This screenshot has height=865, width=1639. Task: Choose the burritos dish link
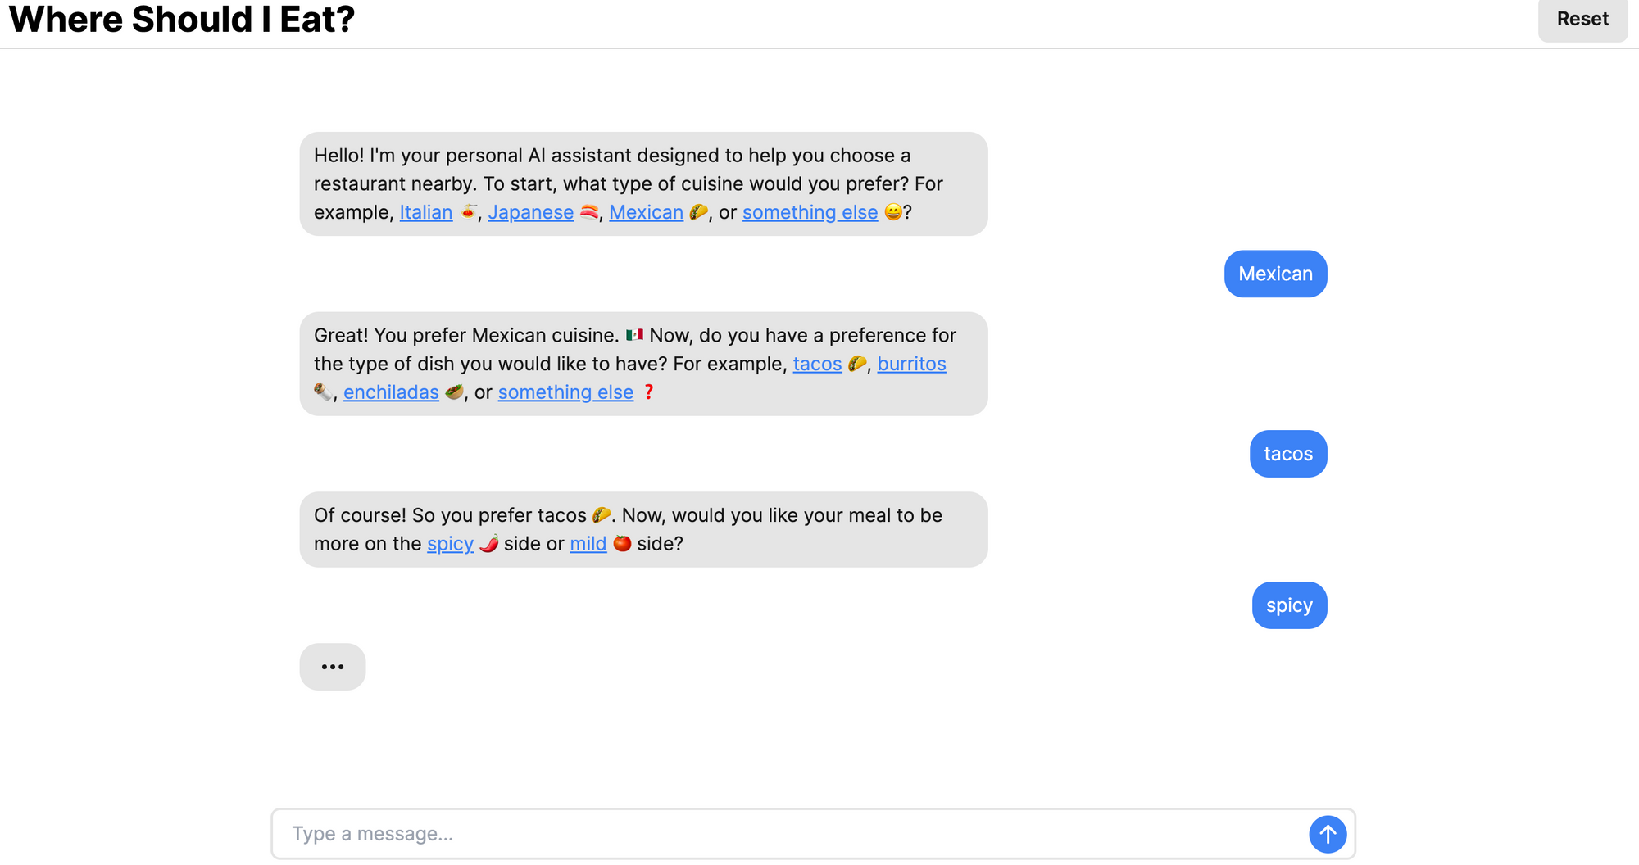tap(911, 364)
